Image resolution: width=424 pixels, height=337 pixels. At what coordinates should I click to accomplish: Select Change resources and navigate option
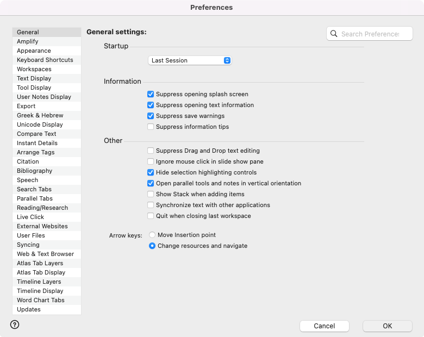tap(152, 246)
